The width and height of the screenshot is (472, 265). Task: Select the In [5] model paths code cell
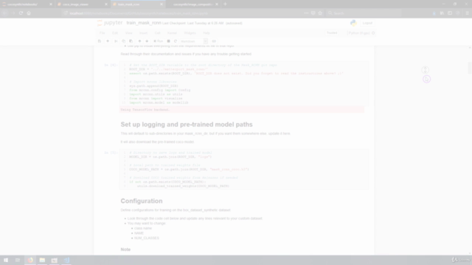point(244,169)
